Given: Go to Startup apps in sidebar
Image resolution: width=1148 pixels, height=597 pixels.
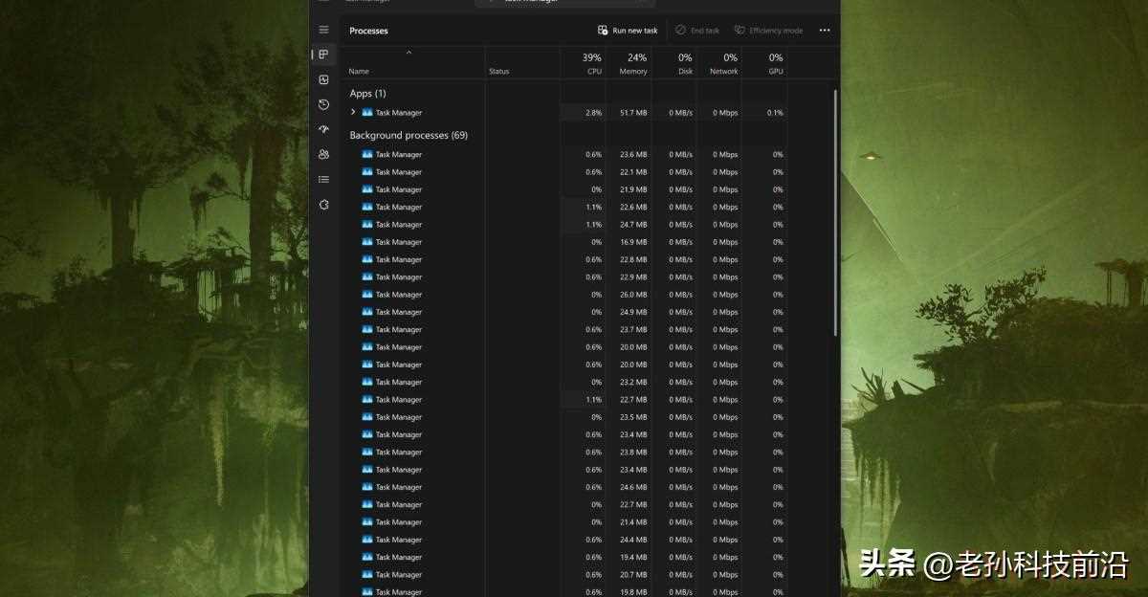Looking at the screenshot, I should point(323,129).
